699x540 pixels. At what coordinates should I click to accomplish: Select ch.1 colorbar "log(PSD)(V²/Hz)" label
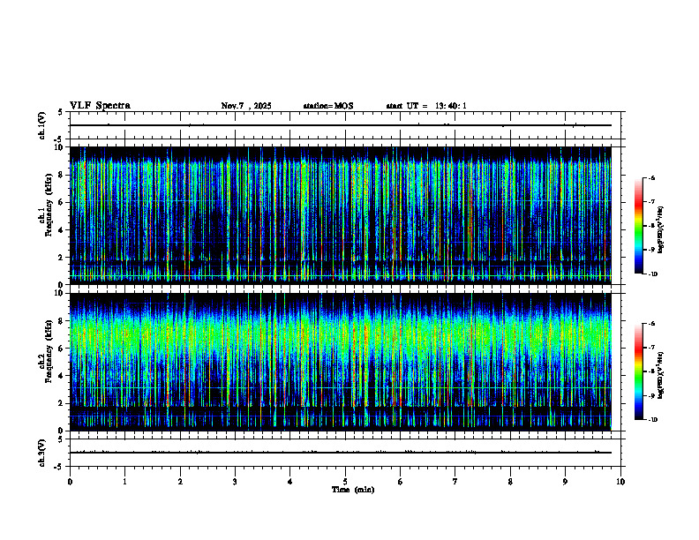(661, 229)
